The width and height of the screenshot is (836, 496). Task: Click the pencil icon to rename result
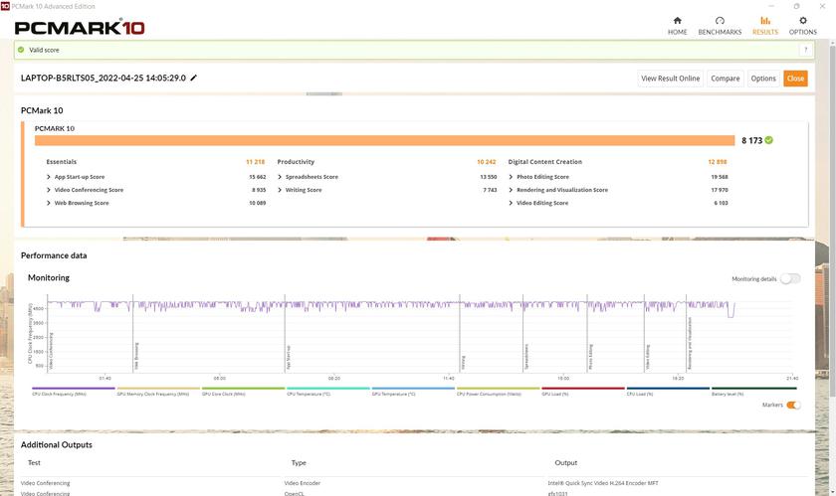click(194, 78)
